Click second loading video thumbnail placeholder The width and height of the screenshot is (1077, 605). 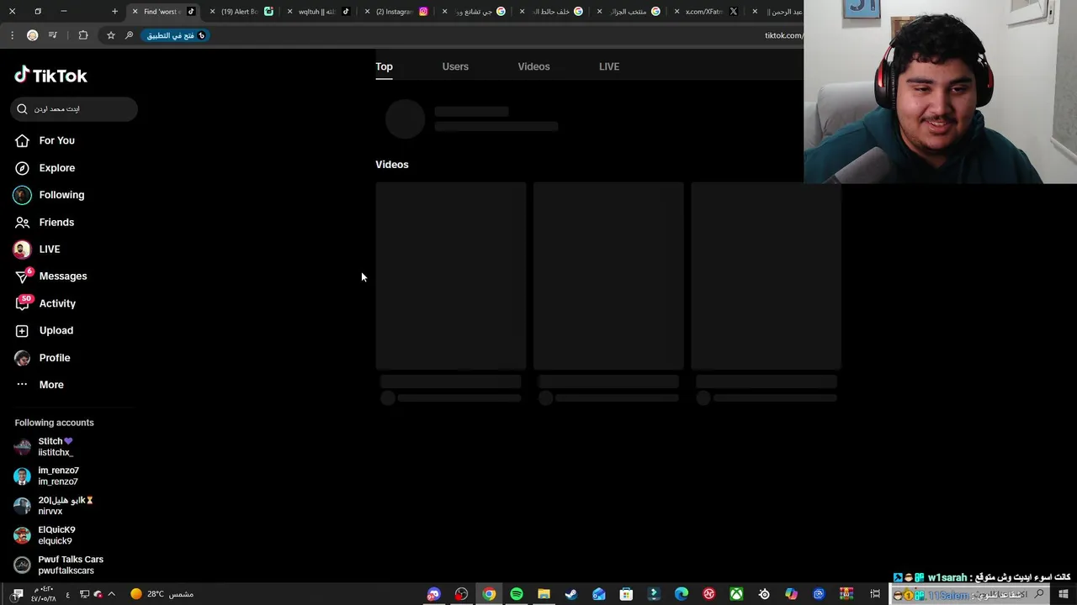(x=608, y=276)
